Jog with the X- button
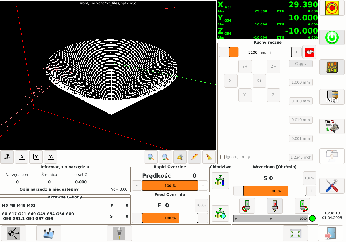 point(231,81)
